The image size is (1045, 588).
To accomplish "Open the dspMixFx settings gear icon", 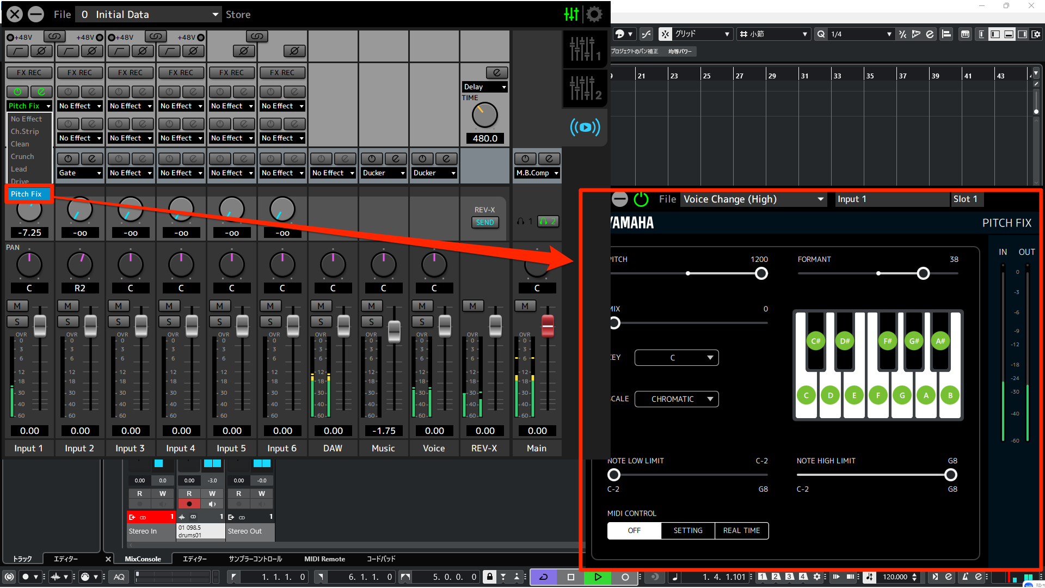I will click(x=594, y=14).
